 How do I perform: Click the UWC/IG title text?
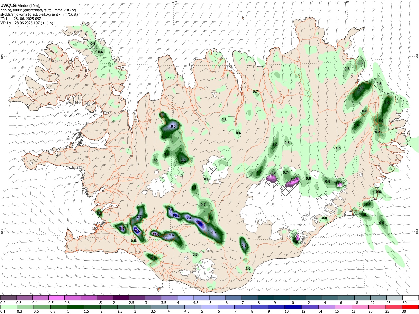click(8, 5)
